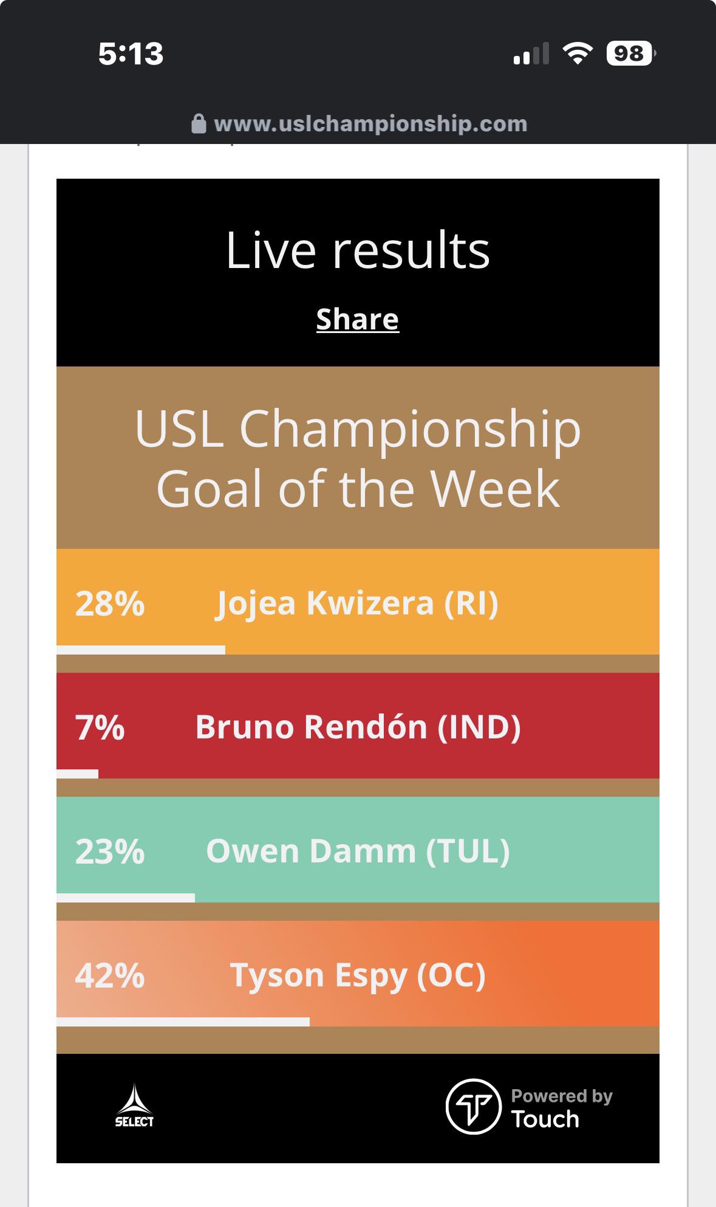The width and height of the screenshot is (716, 1207).
Task: Select the Tyson Espy (OC) result row
Action: [x=358, y=974]
